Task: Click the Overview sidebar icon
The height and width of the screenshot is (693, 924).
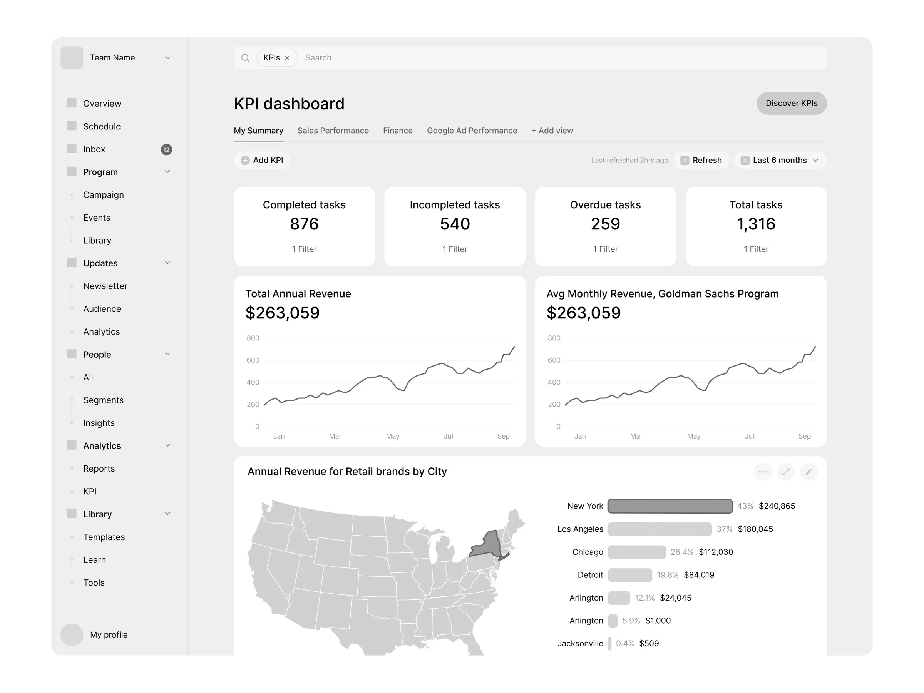Action: (x=72, y=103)
